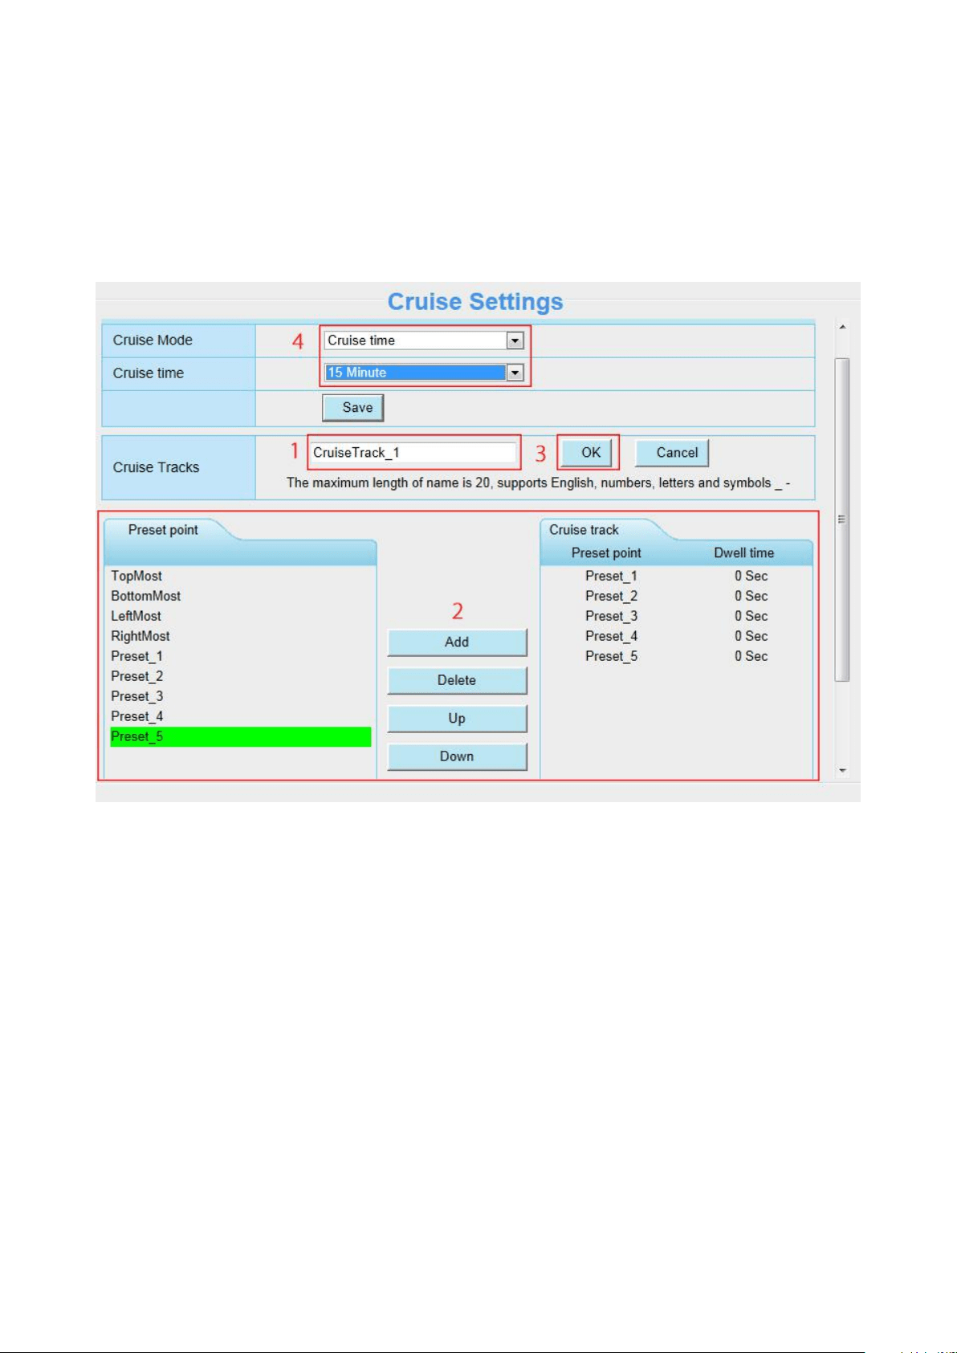
Task: Select highlighted Preset_5 in left list
Action: click(241, 737)
